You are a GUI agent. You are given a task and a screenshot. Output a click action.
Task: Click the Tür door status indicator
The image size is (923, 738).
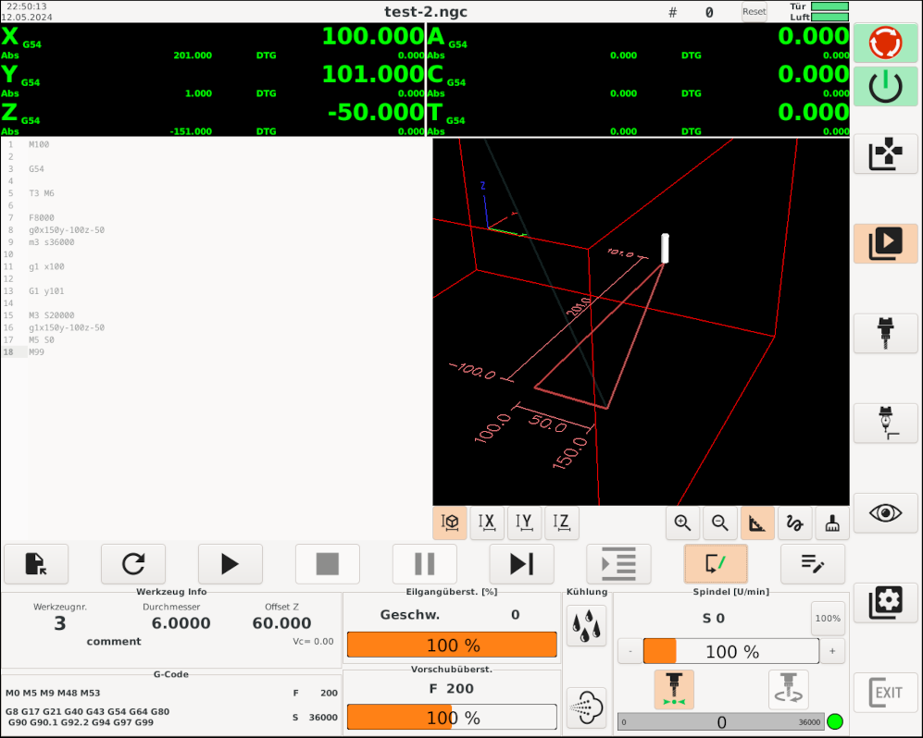830,6
